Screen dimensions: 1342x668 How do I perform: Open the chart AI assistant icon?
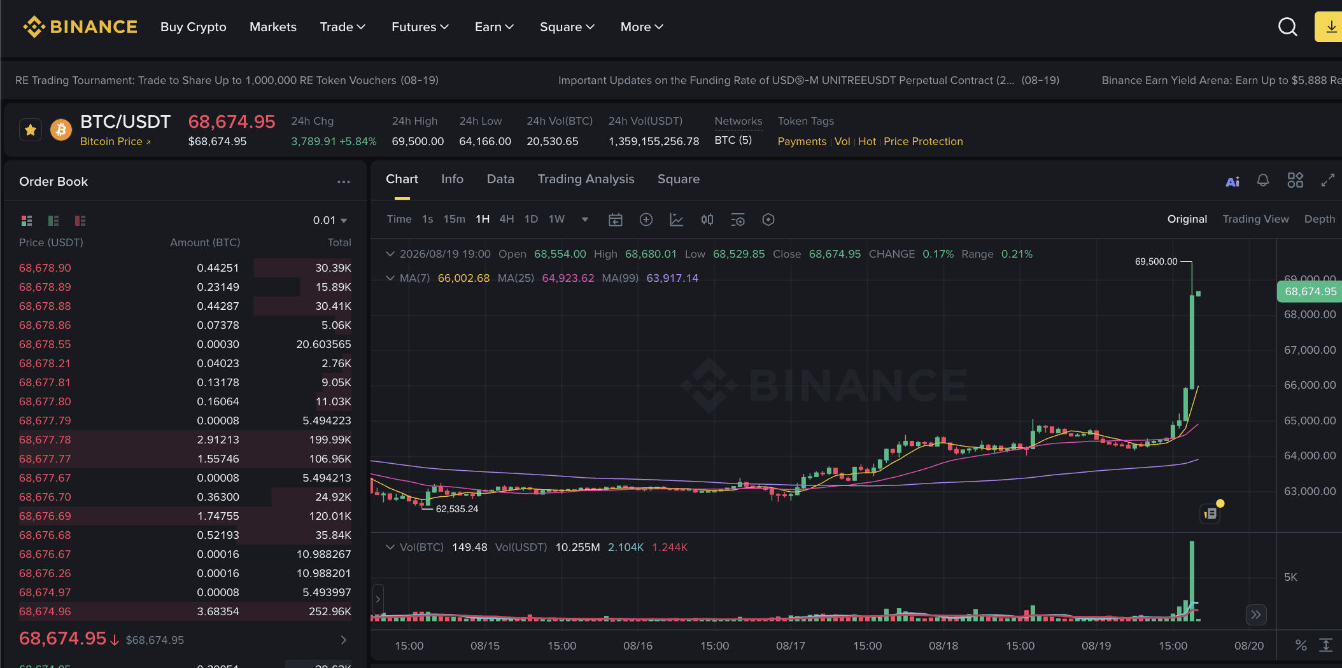pyautogui.click(x=1233, y=181)
